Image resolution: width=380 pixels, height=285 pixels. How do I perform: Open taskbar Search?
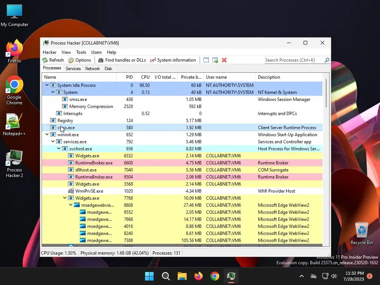(166, 276)
